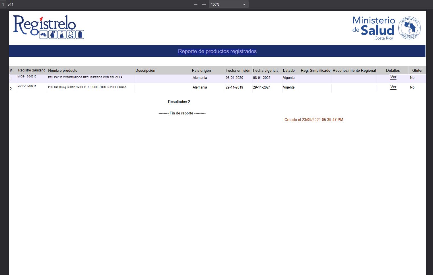Click the zoom out minus button

coord(195,4)
